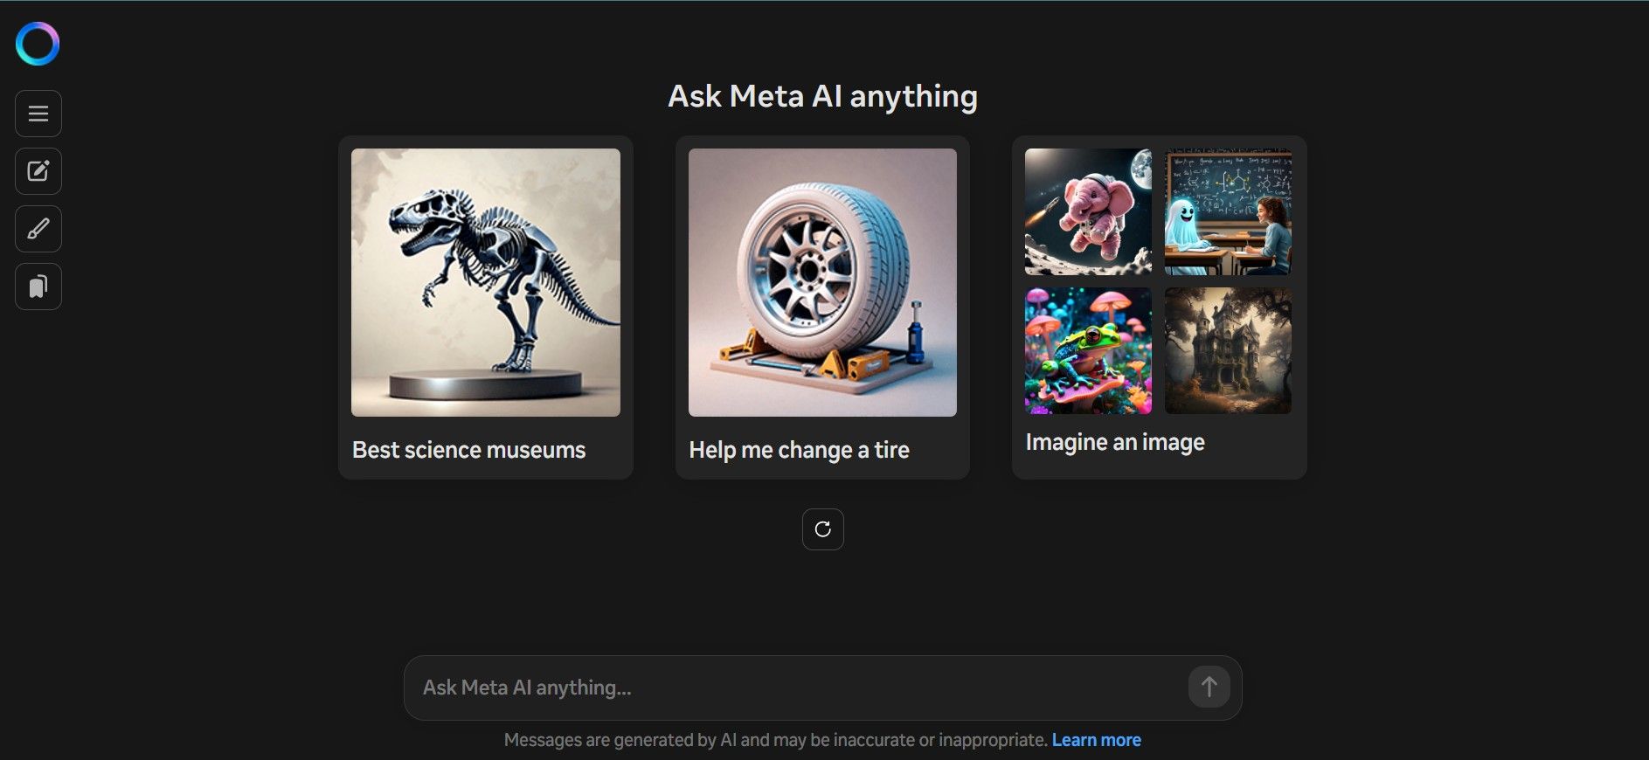The width and height of the screenshot is (1649, 760).
Task: Open saved items via the bookmark icon
Action: (x=38, y=286)
